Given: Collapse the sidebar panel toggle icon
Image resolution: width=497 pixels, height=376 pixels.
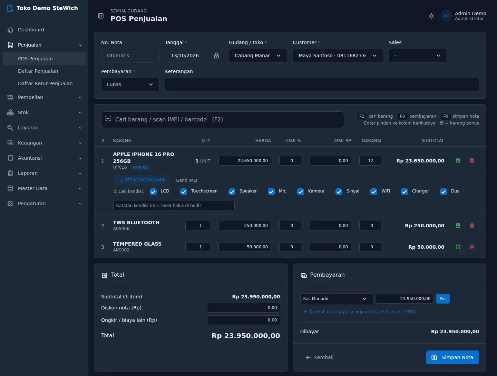Looking at the screenshot, I should pyautogui.click(x=101, y=16).
